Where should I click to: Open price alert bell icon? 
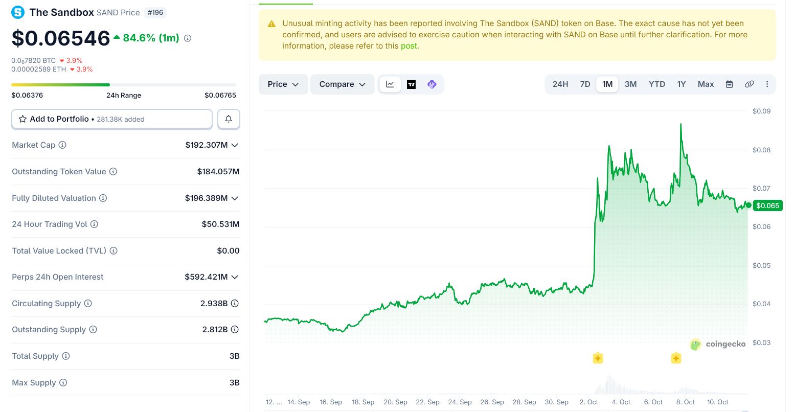(229, 119)
